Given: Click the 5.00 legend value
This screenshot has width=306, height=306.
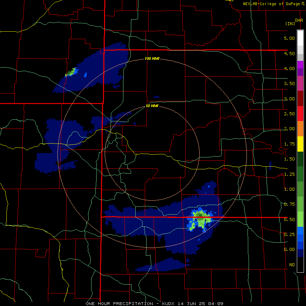Looking at the screenshot, I should pos(289,38).
